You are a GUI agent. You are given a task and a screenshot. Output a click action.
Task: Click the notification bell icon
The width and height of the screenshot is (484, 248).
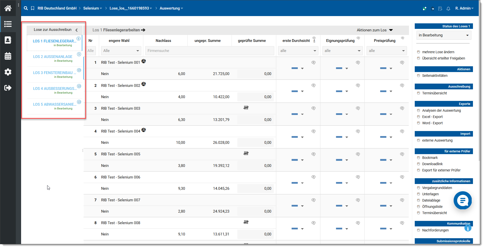pos(448,9)
